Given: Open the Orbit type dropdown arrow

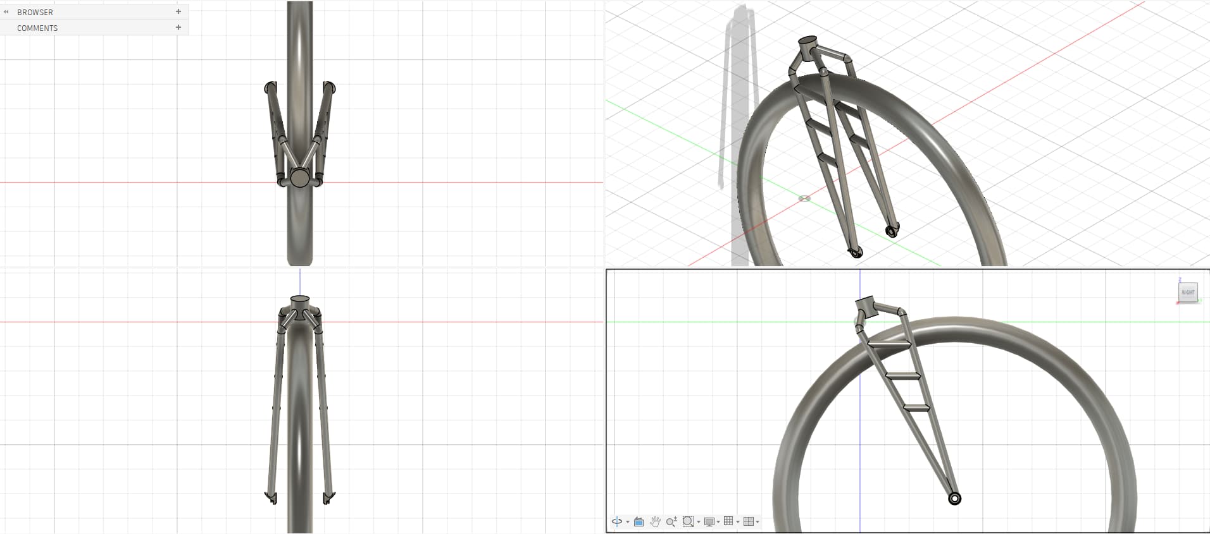Looking at the screenshot, I should pyautogui.click(x=628, y=522).
